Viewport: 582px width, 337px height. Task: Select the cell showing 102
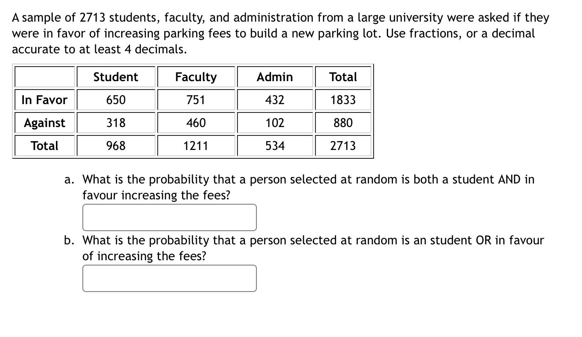point(274,123)
